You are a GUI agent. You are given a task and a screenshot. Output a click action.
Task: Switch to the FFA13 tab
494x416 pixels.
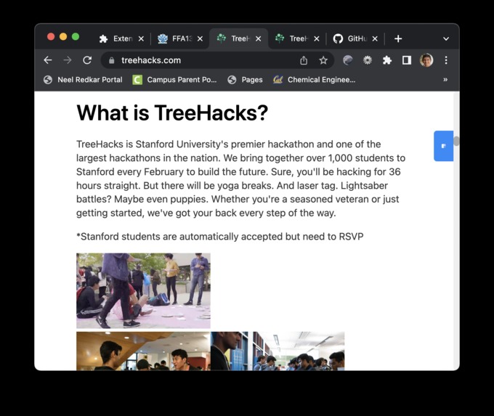click(x=180, y=38)
